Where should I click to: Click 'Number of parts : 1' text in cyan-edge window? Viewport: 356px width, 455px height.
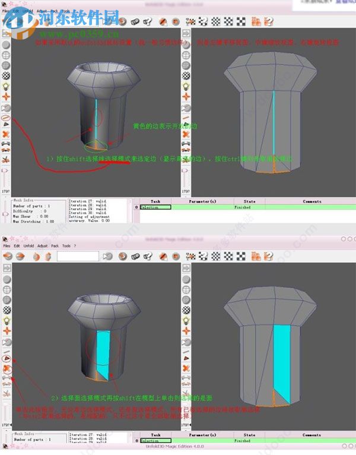[x=31, y=206]
